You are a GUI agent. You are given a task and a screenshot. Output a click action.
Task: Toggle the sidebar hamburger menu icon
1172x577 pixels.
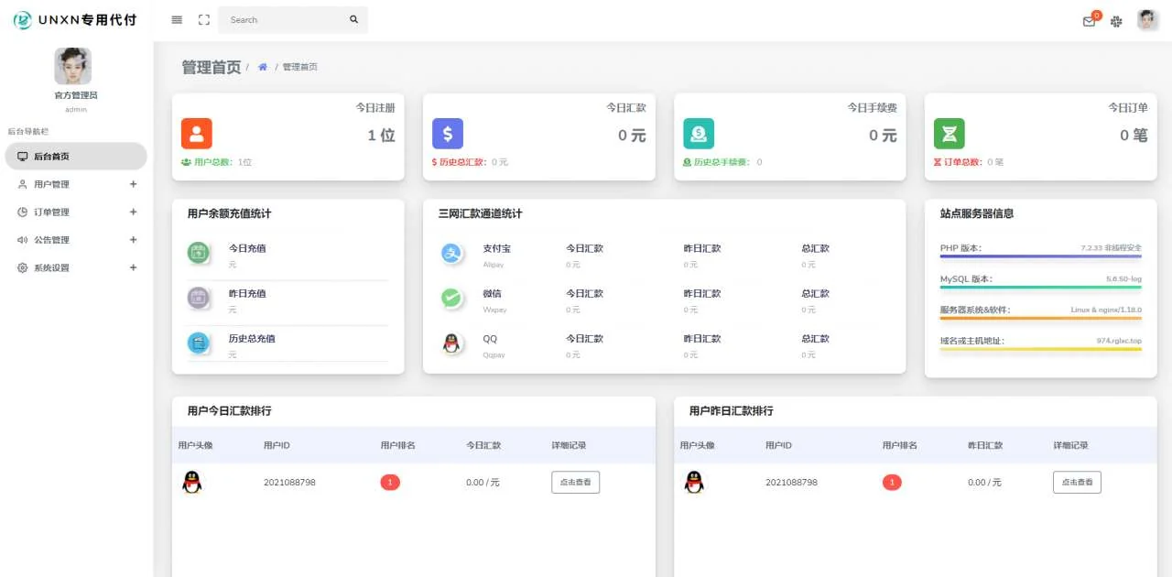click(x=176, y=19)
